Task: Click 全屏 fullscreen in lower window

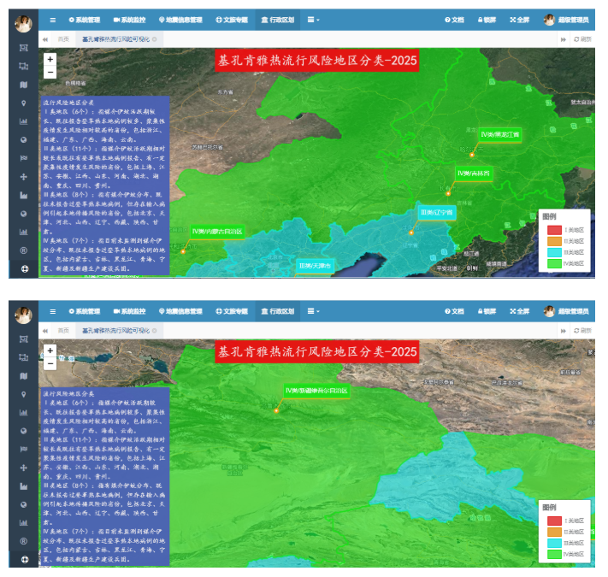Action: 520,311
